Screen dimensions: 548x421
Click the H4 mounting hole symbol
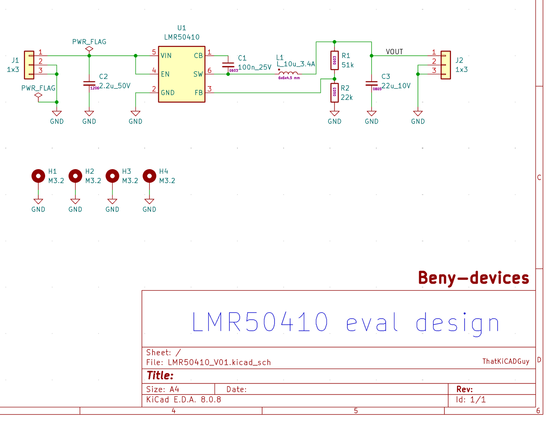(x=149, y=176)
